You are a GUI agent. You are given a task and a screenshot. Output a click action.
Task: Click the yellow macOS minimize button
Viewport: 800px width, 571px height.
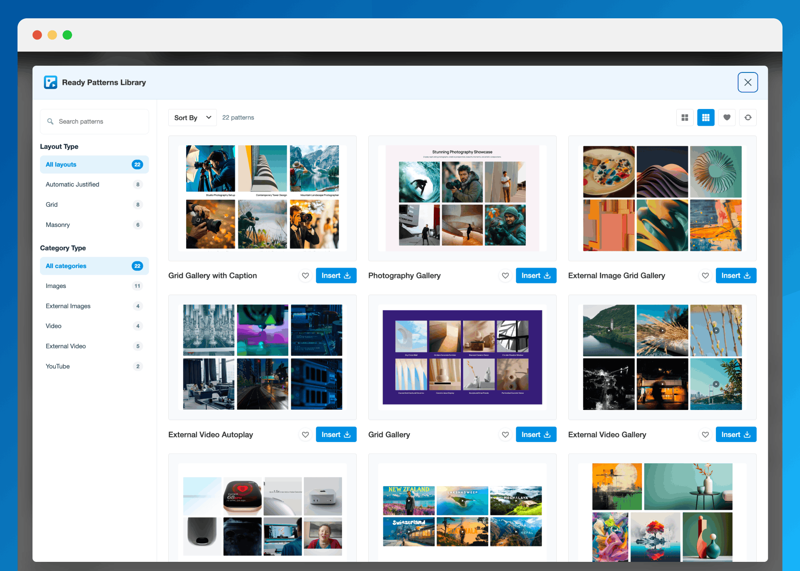[x=52, y=35]
